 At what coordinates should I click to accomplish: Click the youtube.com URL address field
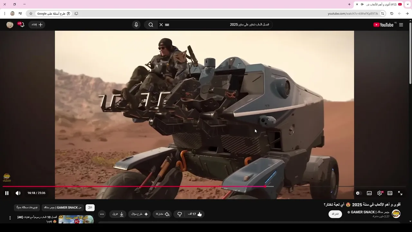(x=353, y=14)
